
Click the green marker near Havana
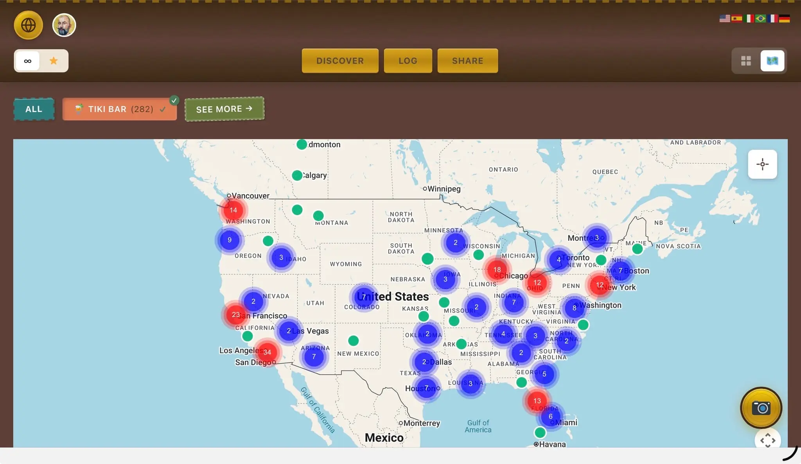click(x=540, y=433)
